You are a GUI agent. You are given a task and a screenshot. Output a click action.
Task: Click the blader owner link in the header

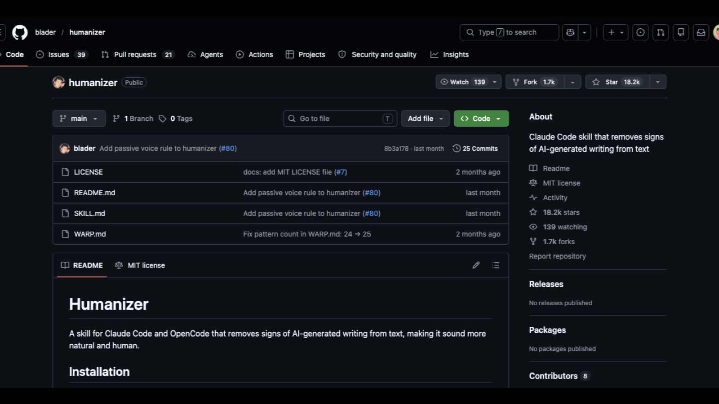click(x=45, y=32)
